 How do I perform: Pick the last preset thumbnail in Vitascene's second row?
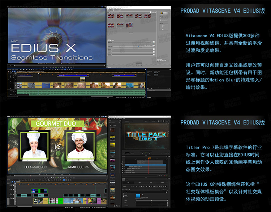(x=129, y=25)
